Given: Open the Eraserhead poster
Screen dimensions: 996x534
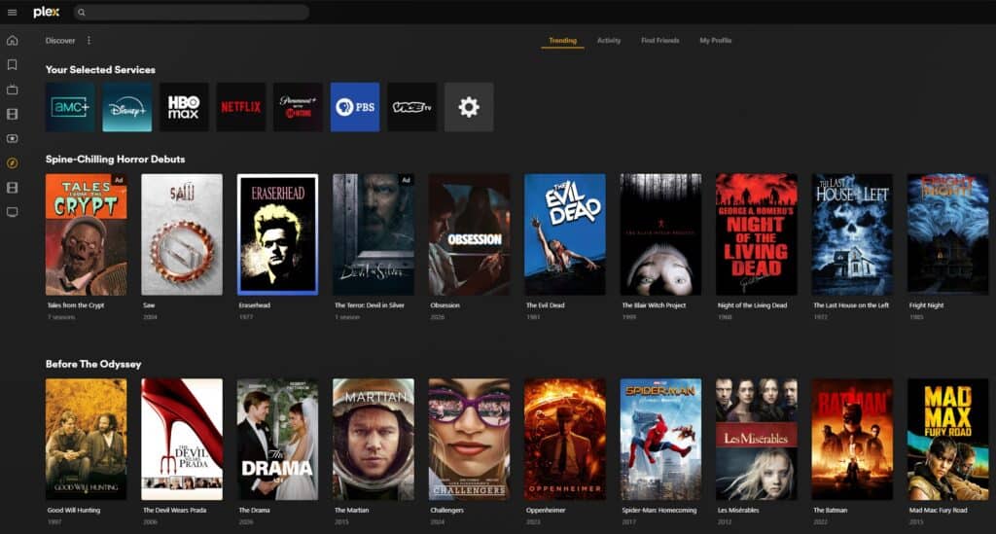Looking at the screenshot, I should click(277, 234).
